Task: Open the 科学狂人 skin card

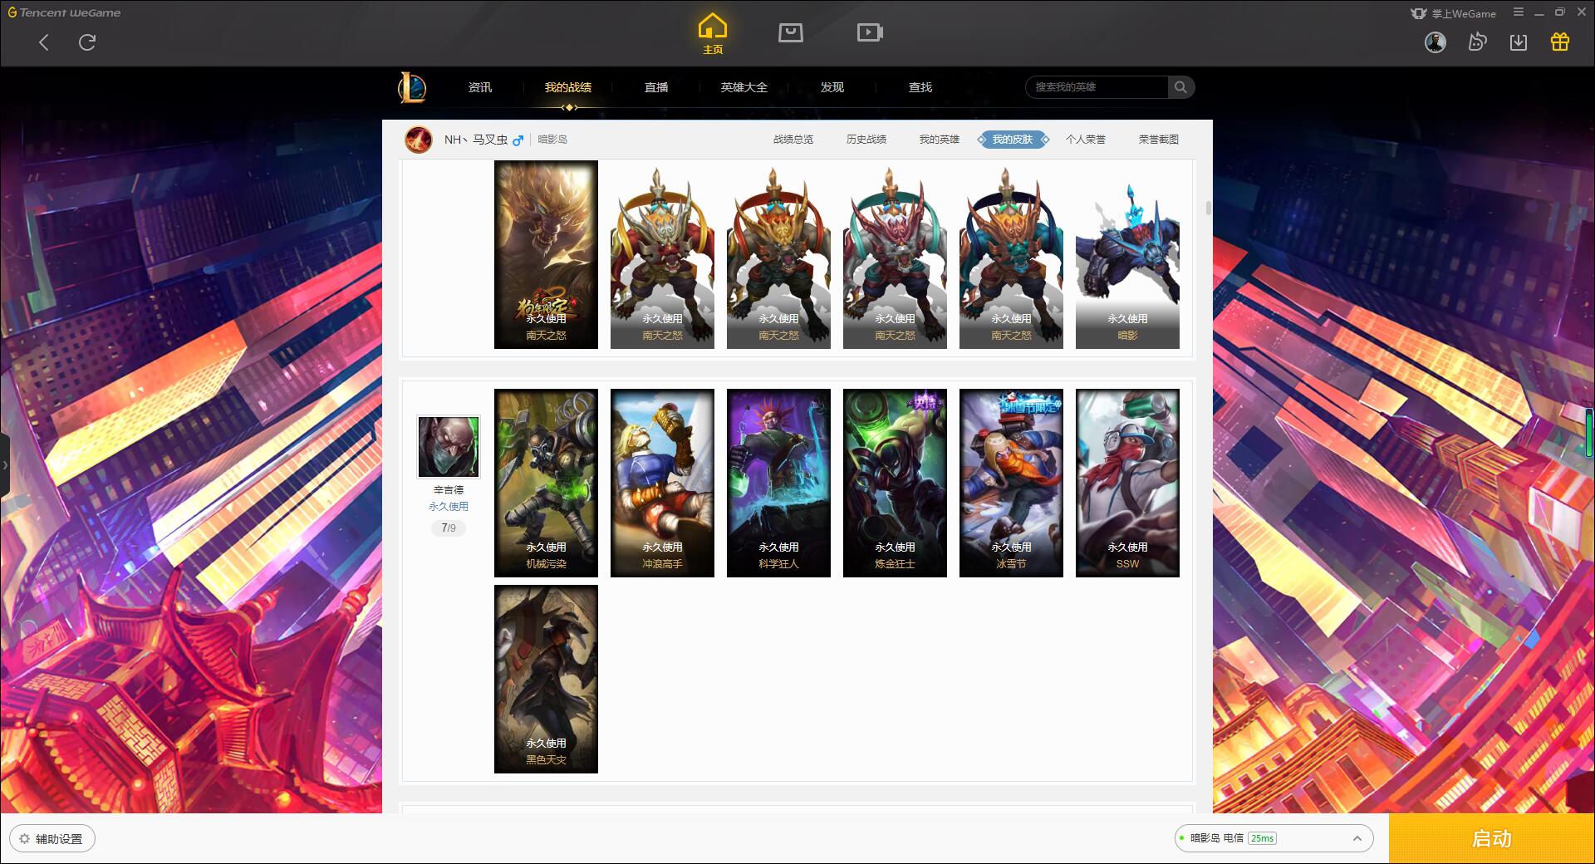Action: (778, 483)
